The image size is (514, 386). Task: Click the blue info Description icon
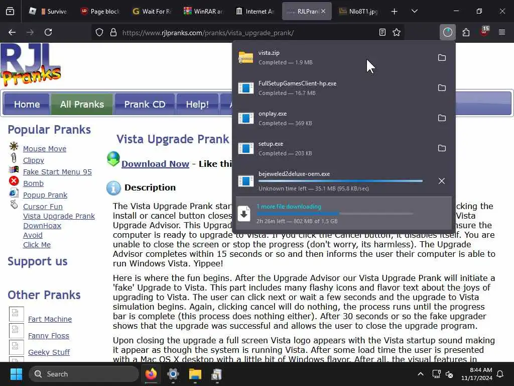tap(113, 188)
